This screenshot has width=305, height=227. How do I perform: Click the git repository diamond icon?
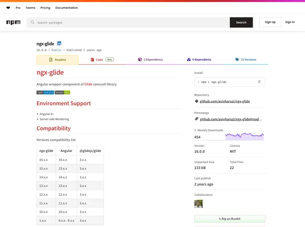coord(196,101)
